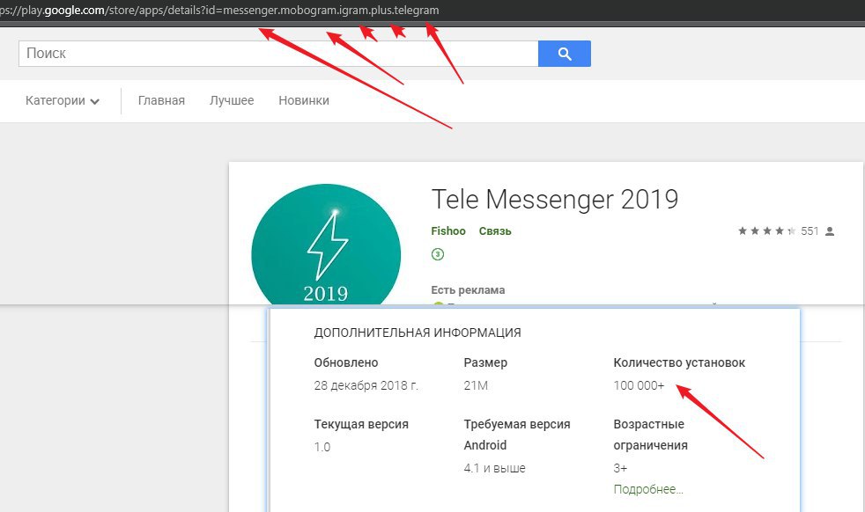Click the installs value 100 000+
The height and width of the screenshot is (512, 865).
point(639,386)
